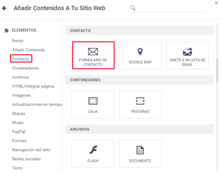Choose HTML/Integrar página category
The width and height of the screenshot is (221, 181).
pos(33,86)
